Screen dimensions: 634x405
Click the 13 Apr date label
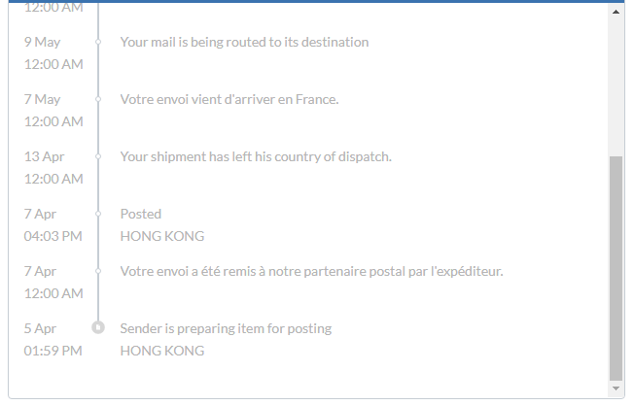[44, 156]
